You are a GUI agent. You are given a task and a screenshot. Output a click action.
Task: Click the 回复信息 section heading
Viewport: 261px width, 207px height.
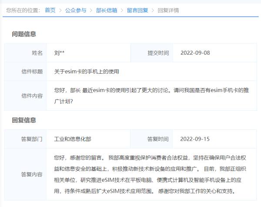[x=24, y=120]
